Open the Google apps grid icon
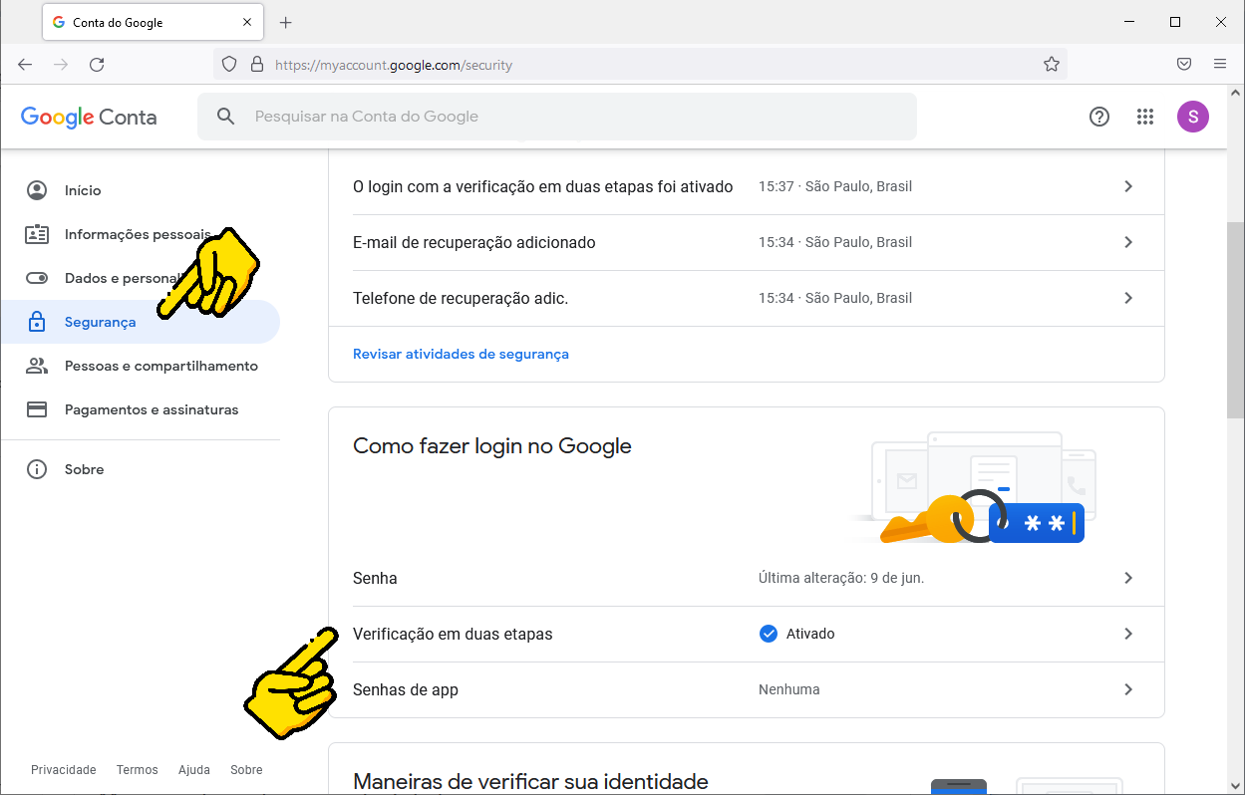 tap(1145, 117)
